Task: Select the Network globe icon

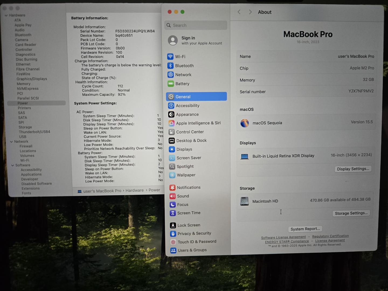Action: 170,75
